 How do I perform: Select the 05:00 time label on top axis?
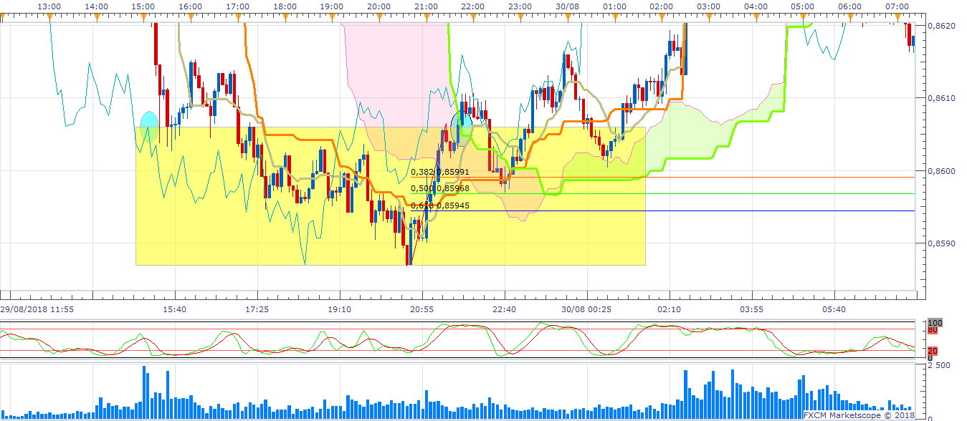[803, 6]
